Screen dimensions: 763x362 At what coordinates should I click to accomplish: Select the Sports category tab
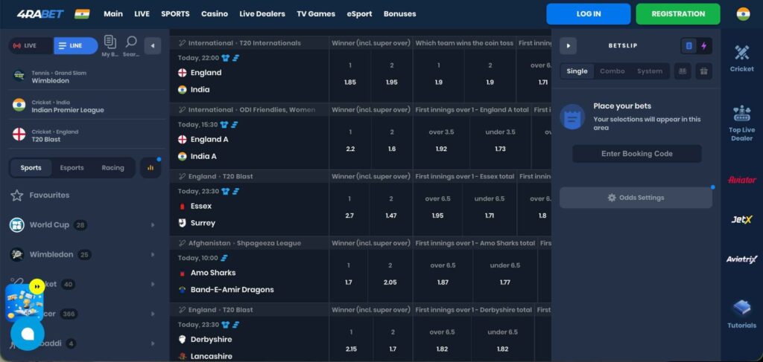click(x=31, y=168)
